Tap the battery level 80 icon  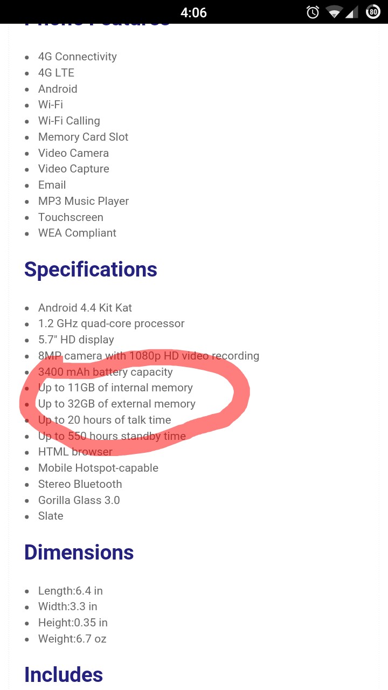[x=373, y=12]
